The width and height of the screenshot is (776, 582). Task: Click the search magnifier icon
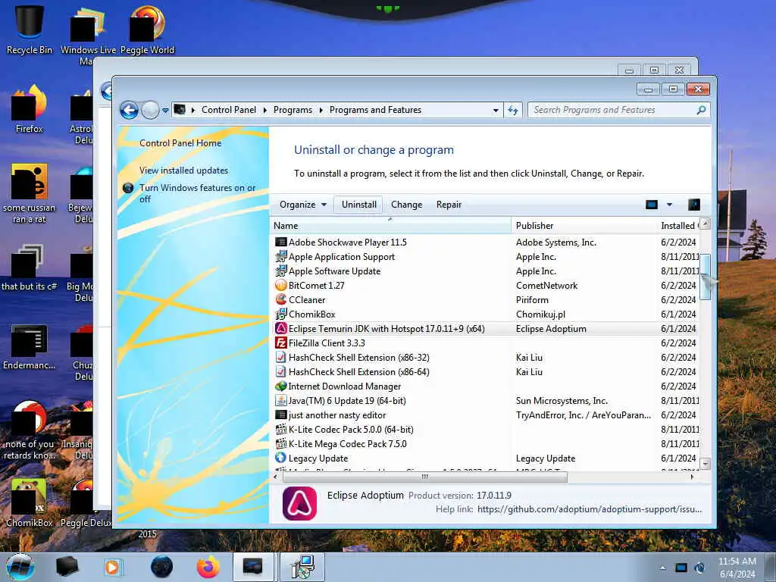(701, 110)
